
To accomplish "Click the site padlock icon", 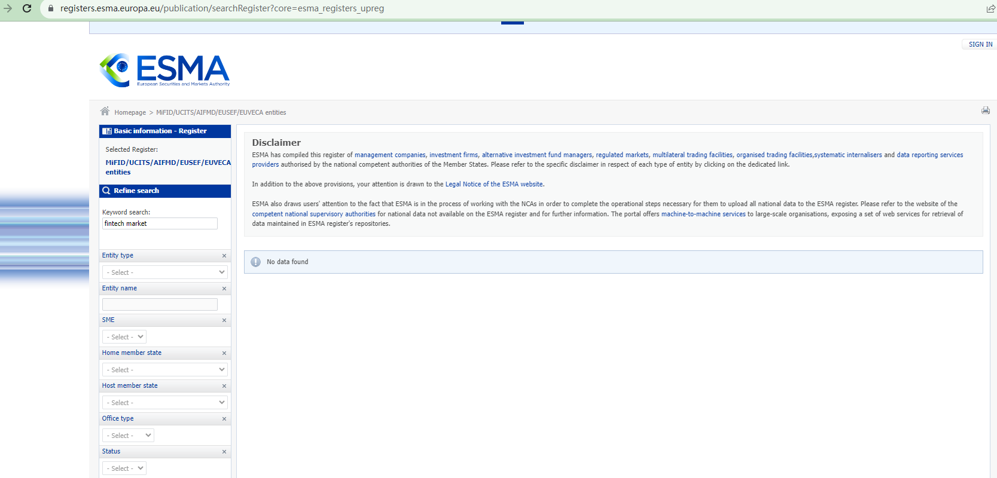I will pyautogui.click(x=51, y=8).
